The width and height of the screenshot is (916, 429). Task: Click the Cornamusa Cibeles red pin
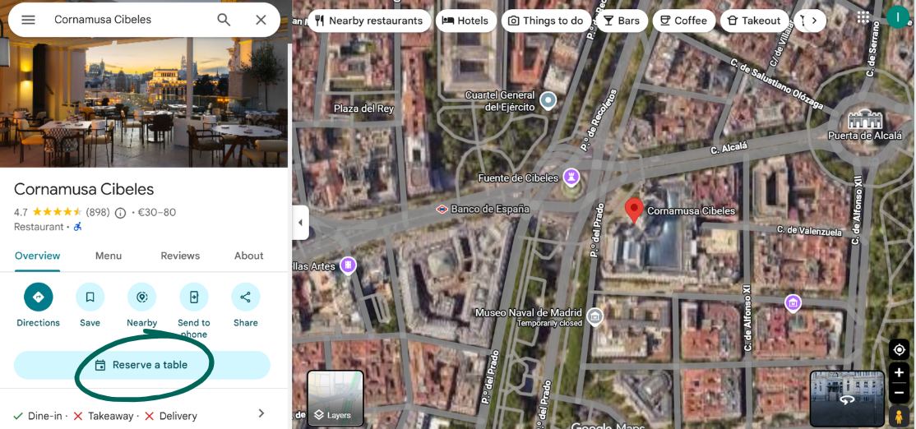pos(634,210)
